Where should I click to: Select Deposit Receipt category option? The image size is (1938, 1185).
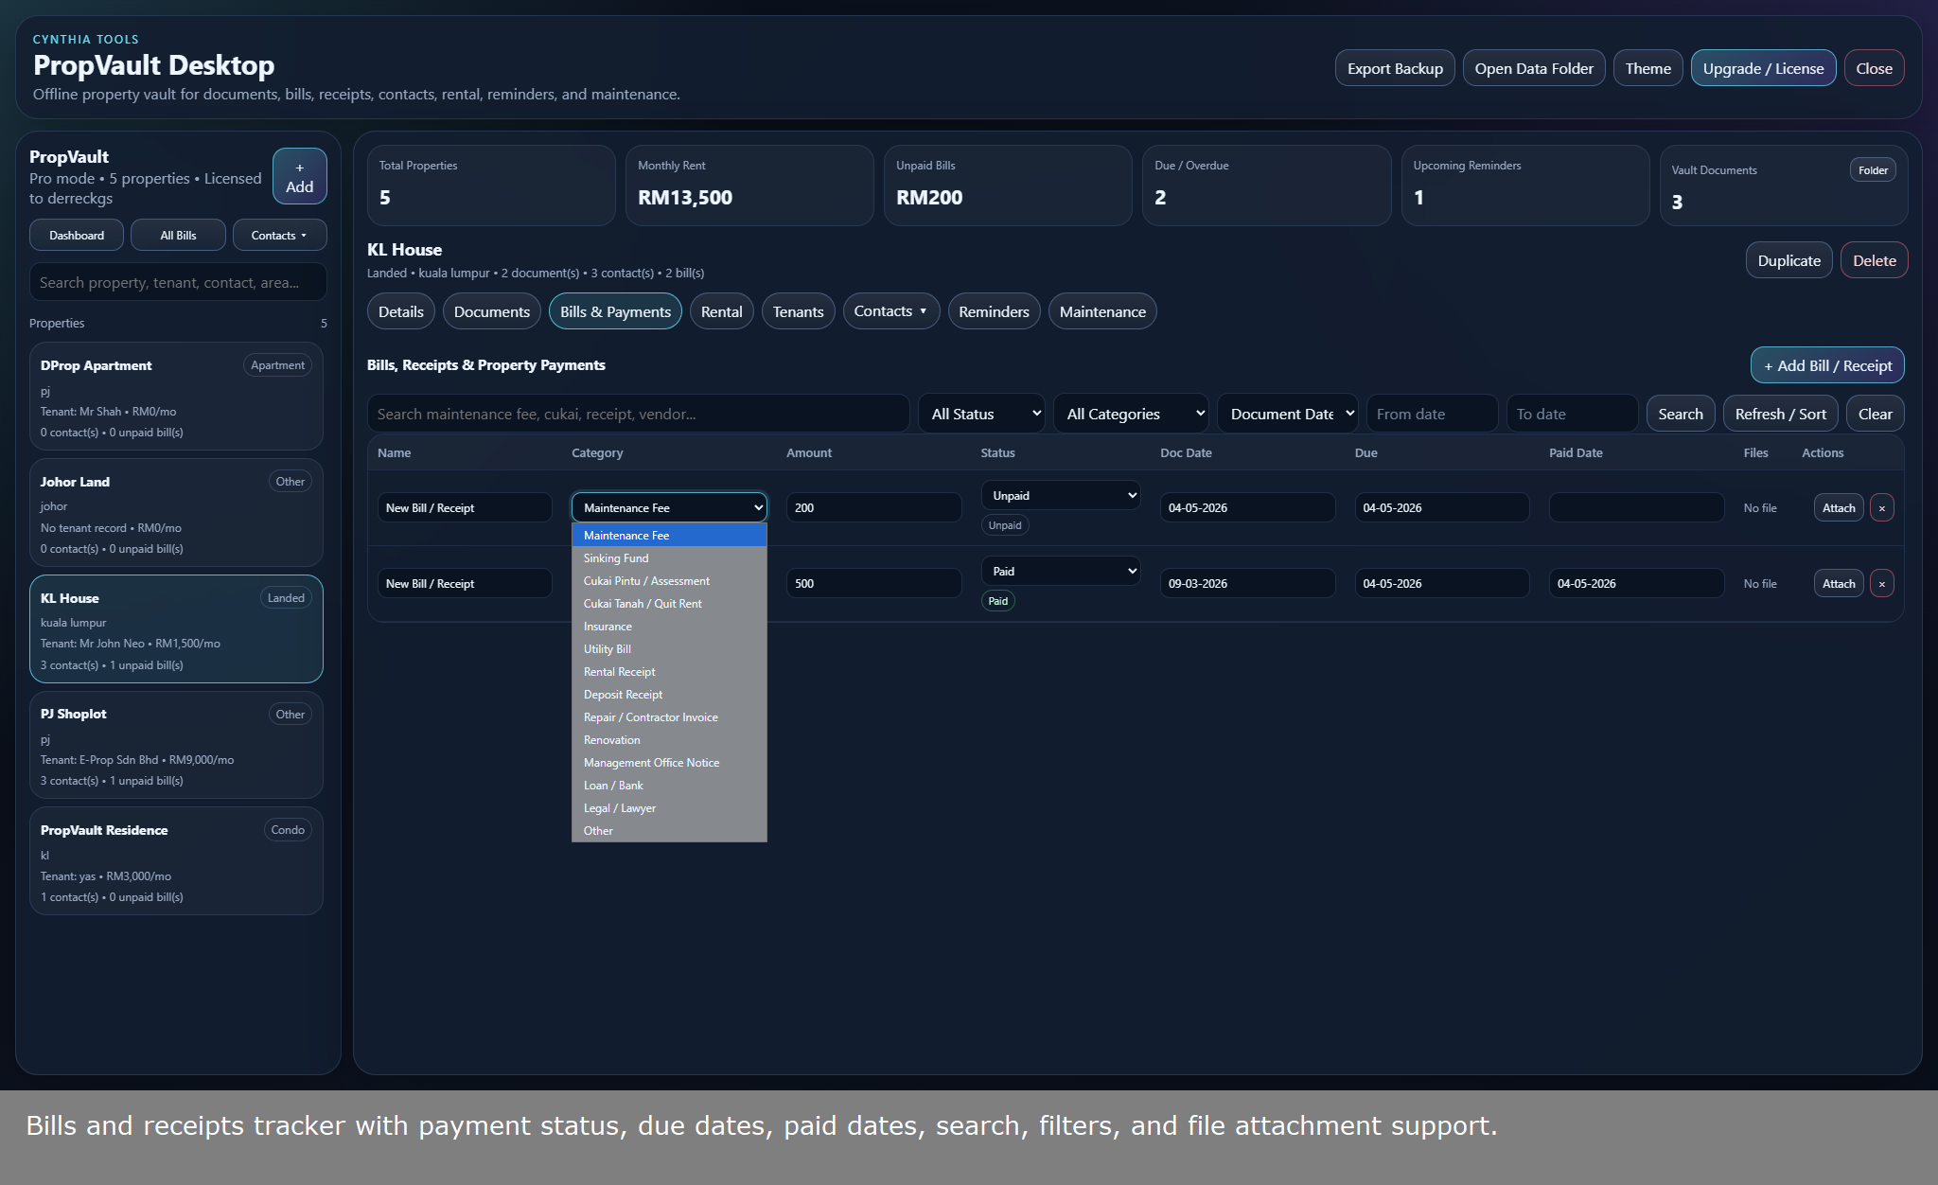pyautogui.click(x=669, y=695)
